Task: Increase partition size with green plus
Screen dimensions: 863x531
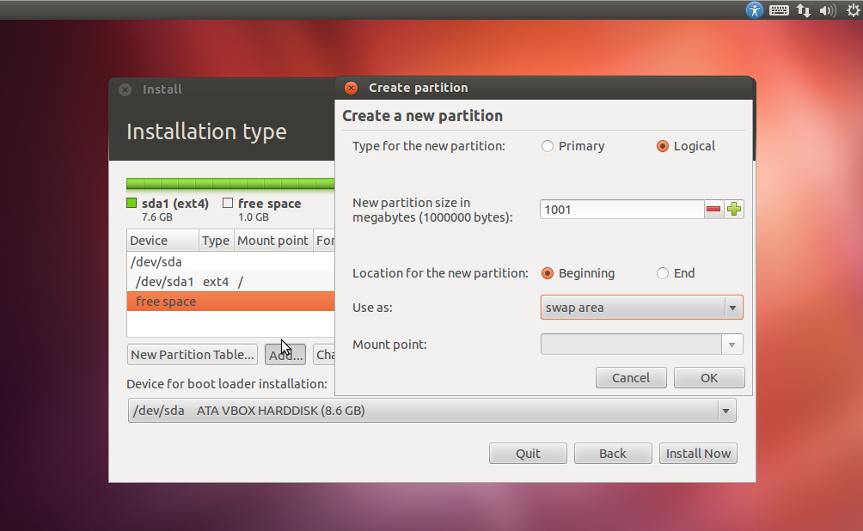Action: 734,209
